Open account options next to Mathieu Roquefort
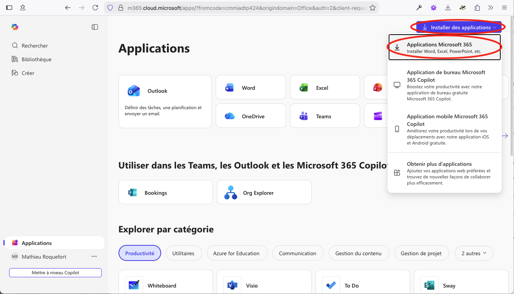The height and width of the screenshot is (294, 514). pyautogui.click(x=94, y=257)
